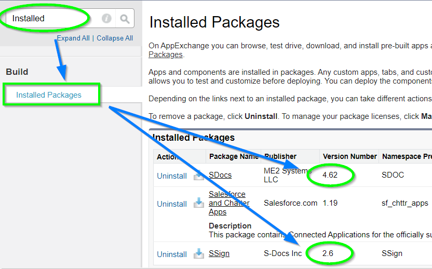Click the Publisher column header
This screenshot has width=432, height=269.
[x=280, y=156]
